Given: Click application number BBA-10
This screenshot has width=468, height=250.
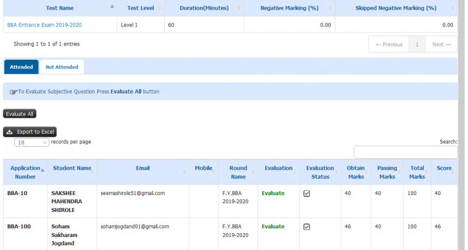Looking at the screenshot, I should click(17, 193).
